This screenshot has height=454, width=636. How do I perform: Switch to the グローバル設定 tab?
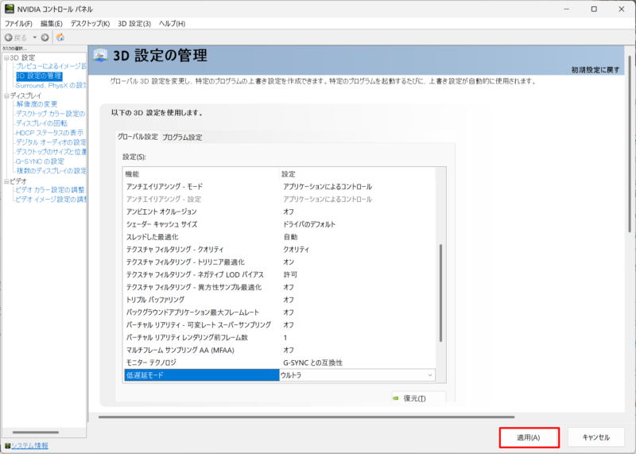pos(138,137)
